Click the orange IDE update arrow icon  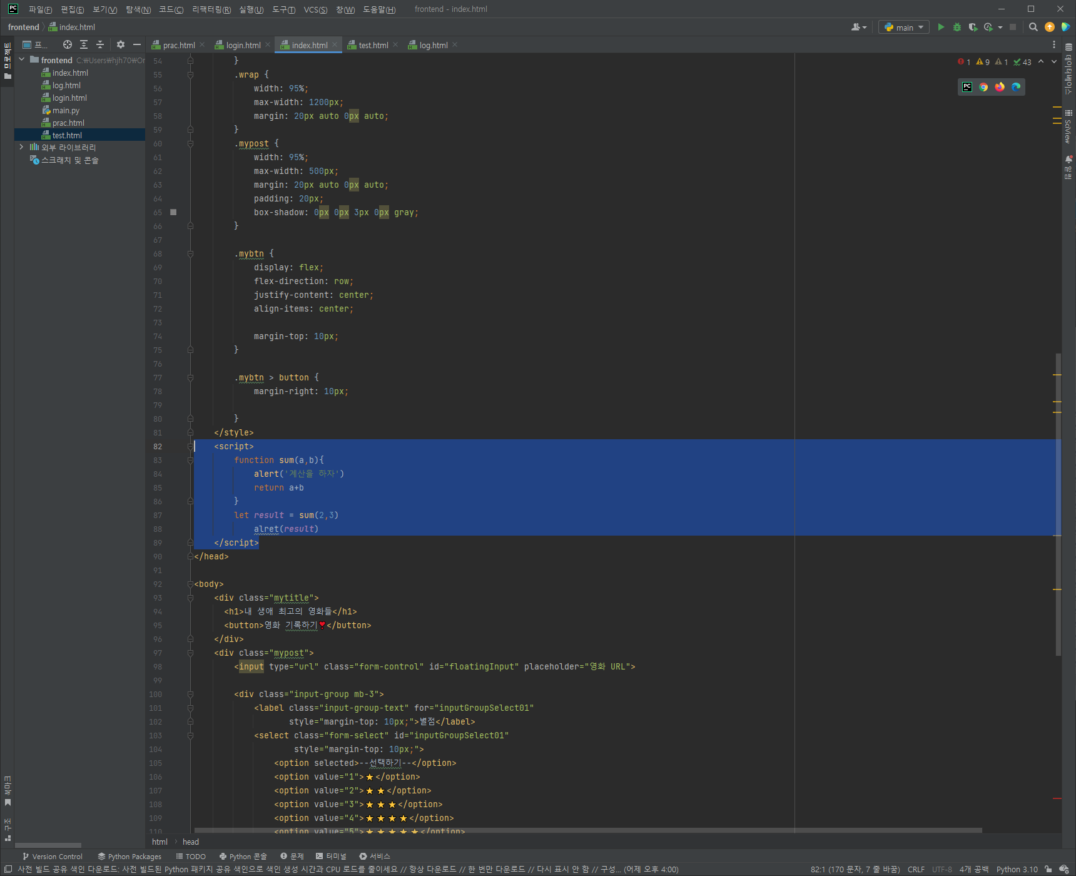point(1050,27)
